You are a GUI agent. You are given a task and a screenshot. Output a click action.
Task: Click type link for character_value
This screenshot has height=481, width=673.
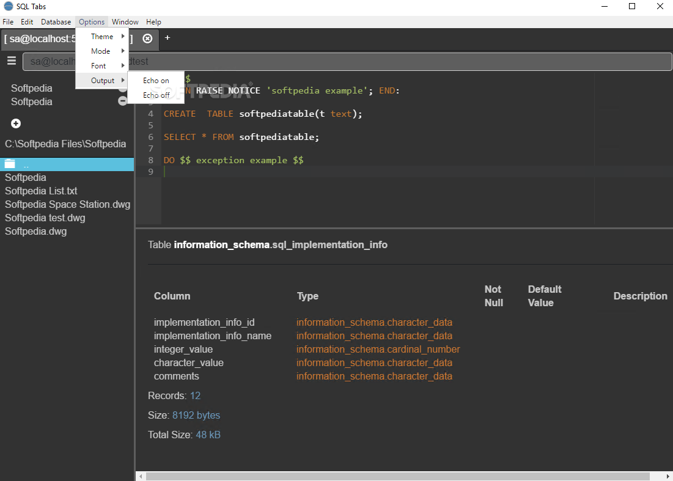[x=374, y=362]
